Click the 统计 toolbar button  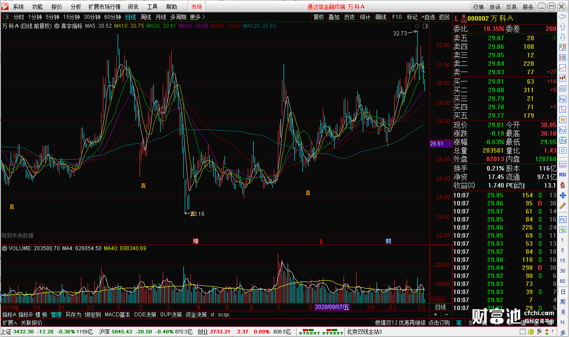point(365,17)
